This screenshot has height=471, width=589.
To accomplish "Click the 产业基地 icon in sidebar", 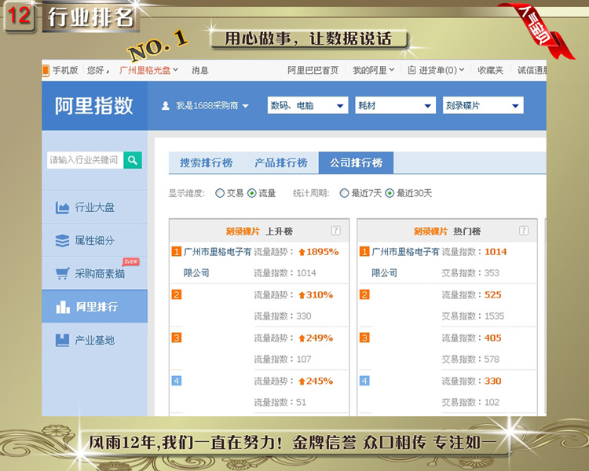I will point(63,340).
